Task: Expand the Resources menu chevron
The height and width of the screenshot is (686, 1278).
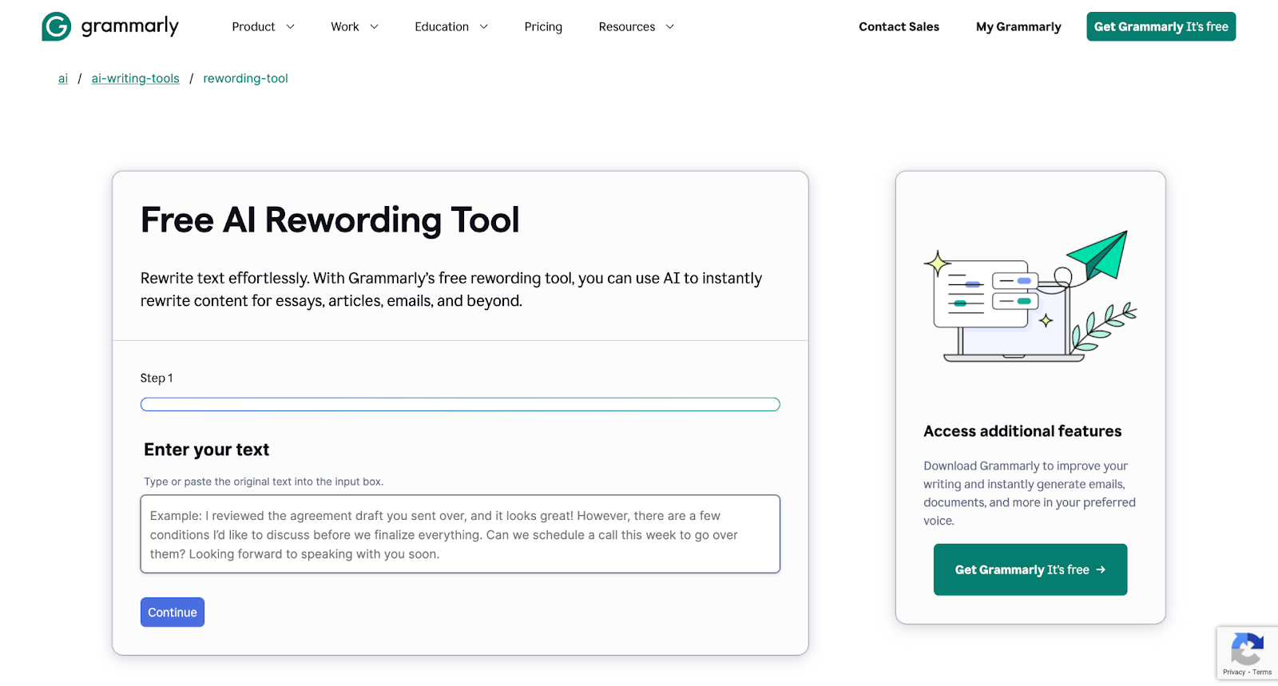Action: pos(669,27)
